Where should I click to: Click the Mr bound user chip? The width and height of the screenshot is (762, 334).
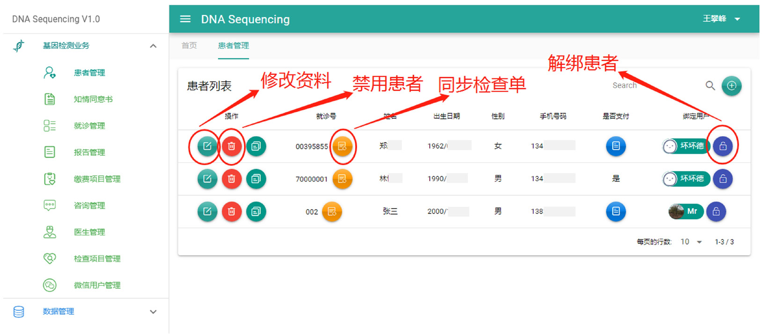pos(685,212)
